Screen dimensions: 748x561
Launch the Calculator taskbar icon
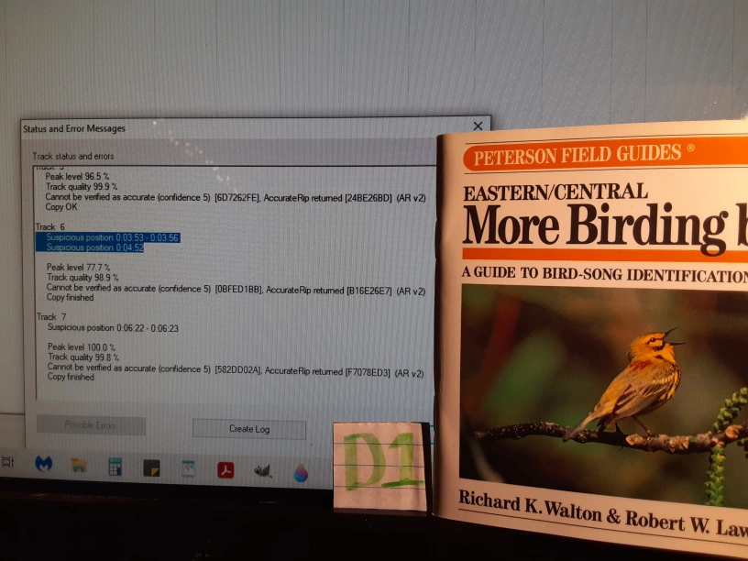(115, 467)
